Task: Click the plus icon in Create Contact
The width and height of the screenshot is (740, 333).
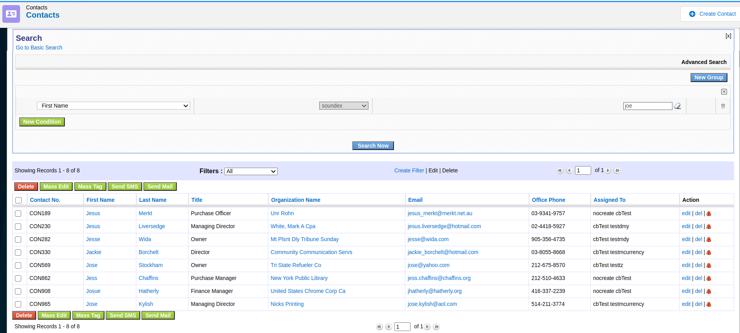Action: click(x=692, y=14)
